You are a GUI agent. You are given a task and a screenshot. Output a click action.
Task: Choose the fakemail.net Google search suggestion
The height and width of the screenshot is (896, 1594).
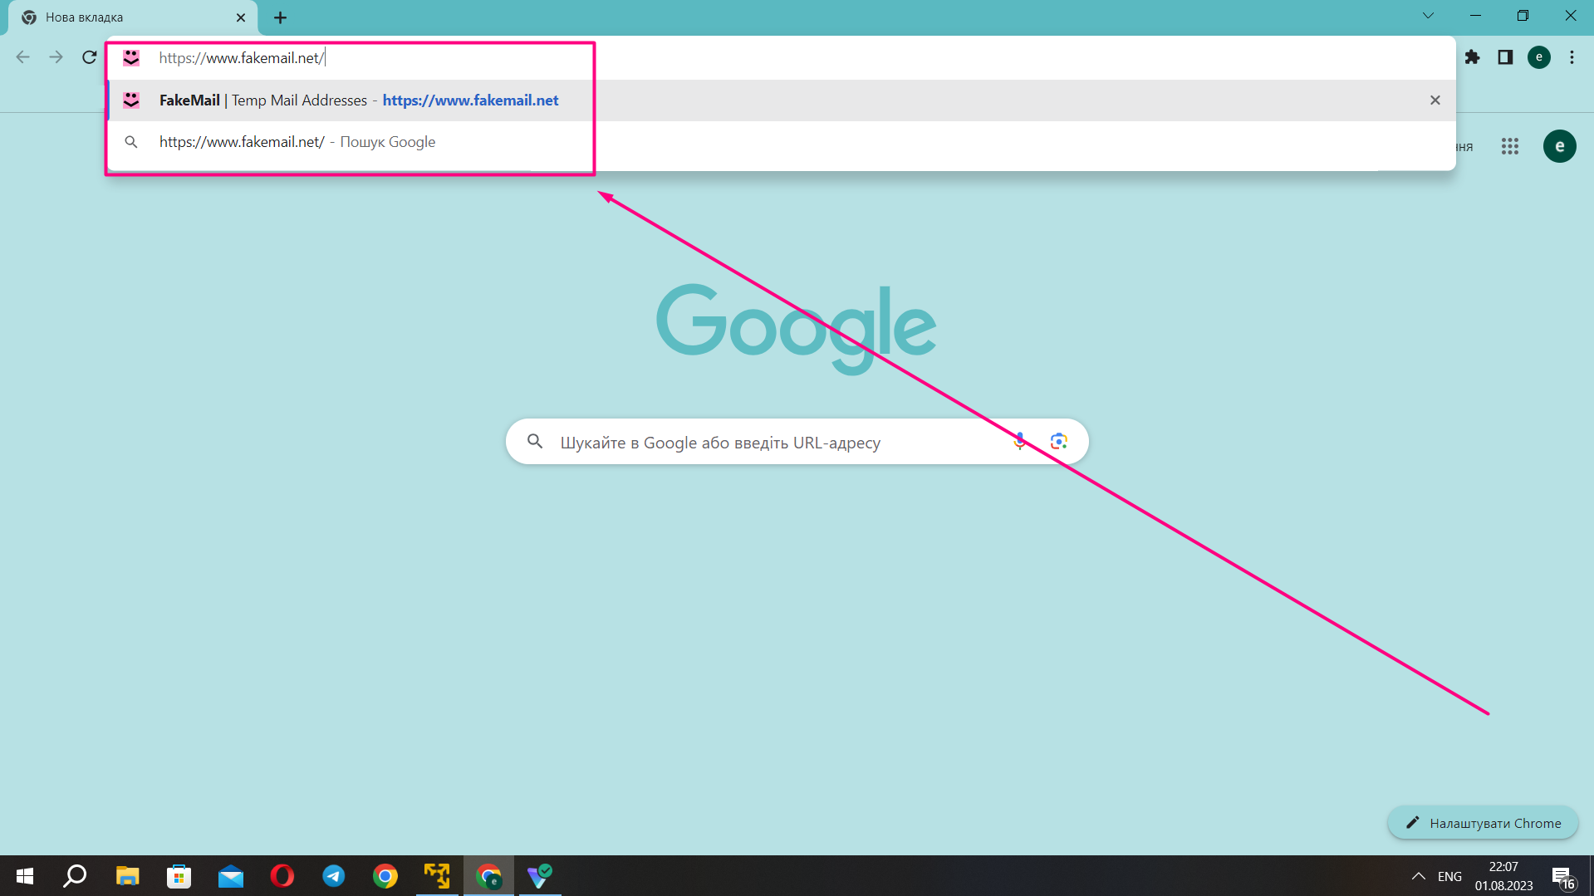[781, 142]
